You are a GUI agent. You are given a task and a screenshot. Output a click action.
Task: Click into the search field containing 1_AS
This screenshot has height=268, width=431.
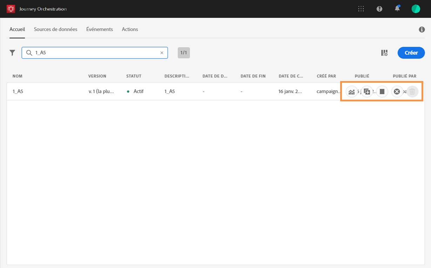click(x=95, y=53)
